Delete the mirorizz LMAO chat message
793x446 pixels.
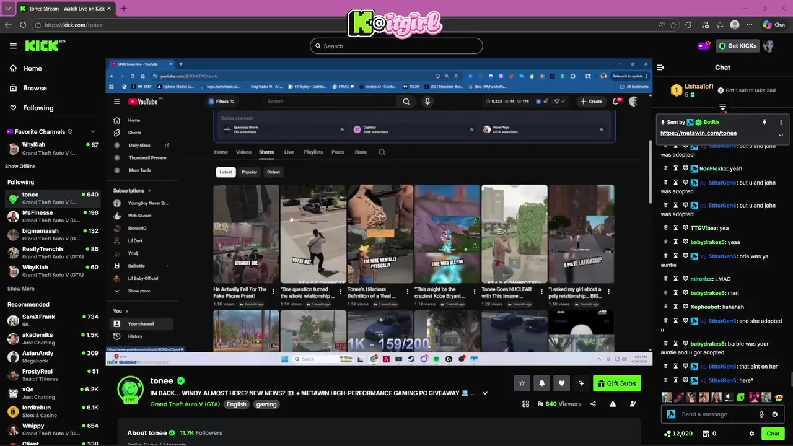[x=666, y=279]
